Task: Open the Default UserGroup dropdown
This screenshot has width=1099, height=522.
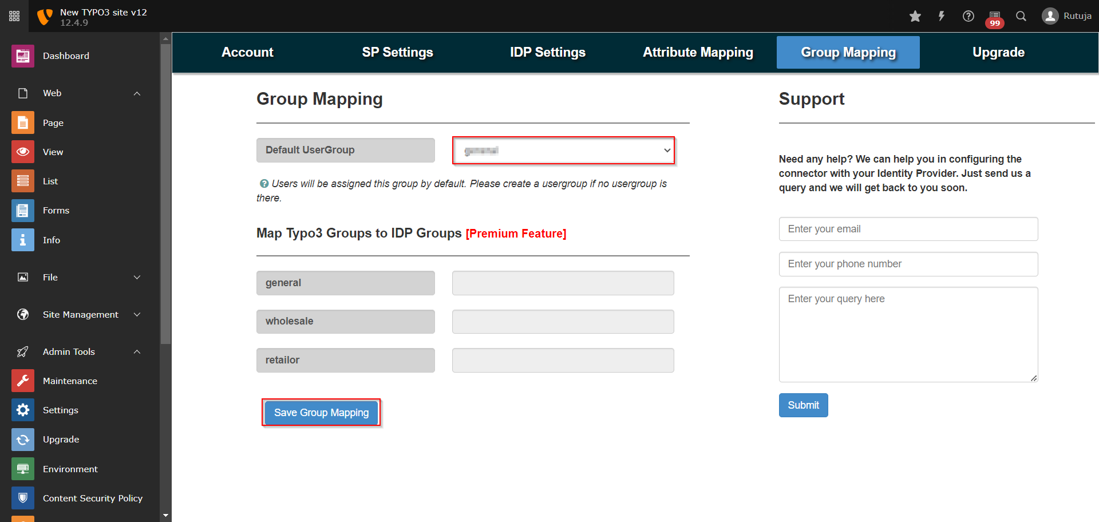Action: (563, 151)
